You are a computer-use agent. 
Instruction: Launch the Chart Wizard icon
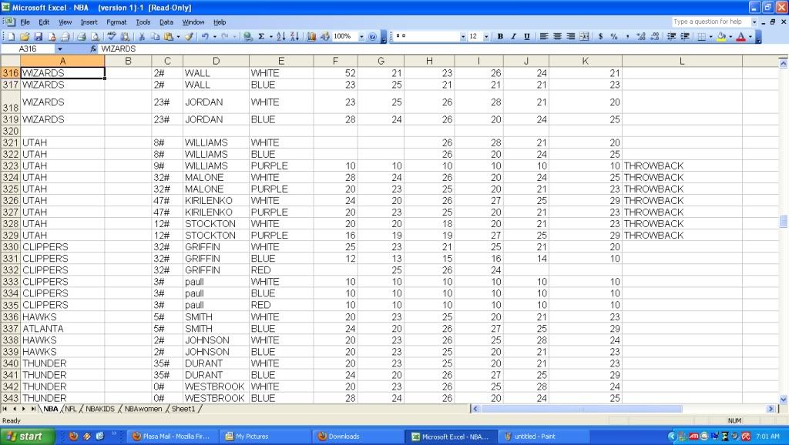pyautogui.click(x=311, y=36)
